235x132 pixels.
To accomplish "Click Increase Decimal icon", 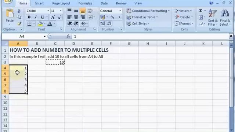I will pos(103,23).
